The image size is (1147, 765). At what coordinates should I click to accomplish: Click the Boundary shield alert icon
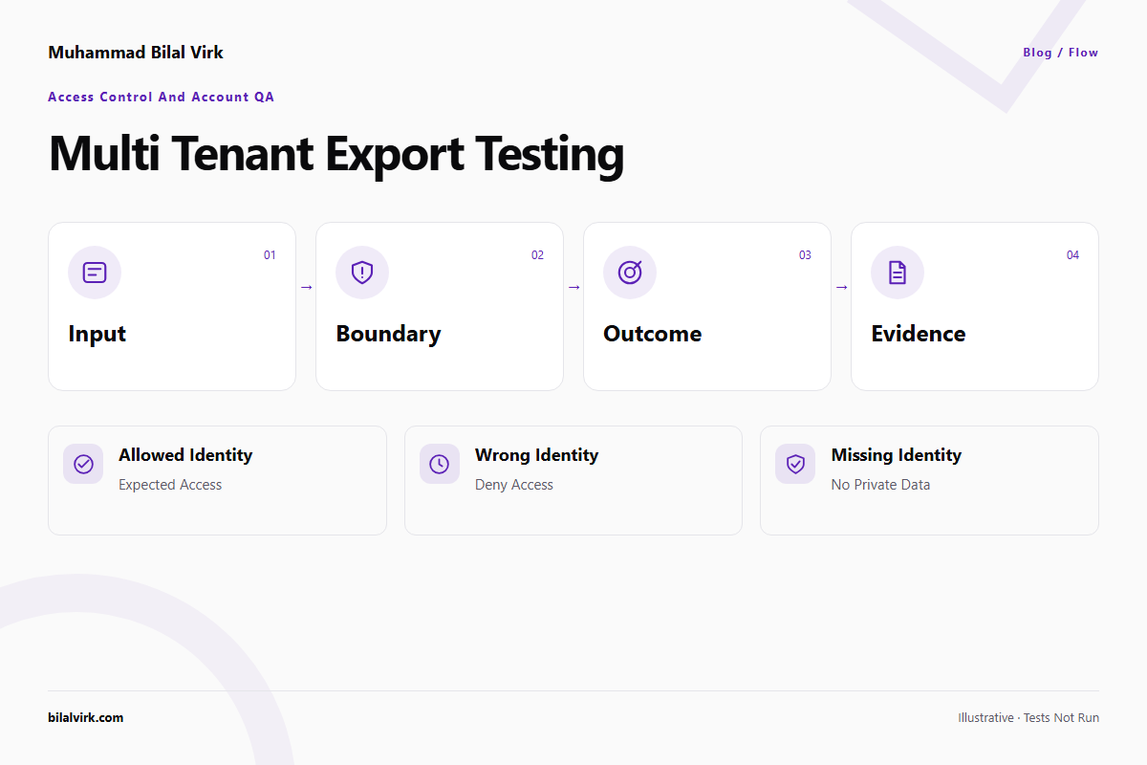[362, 273]
